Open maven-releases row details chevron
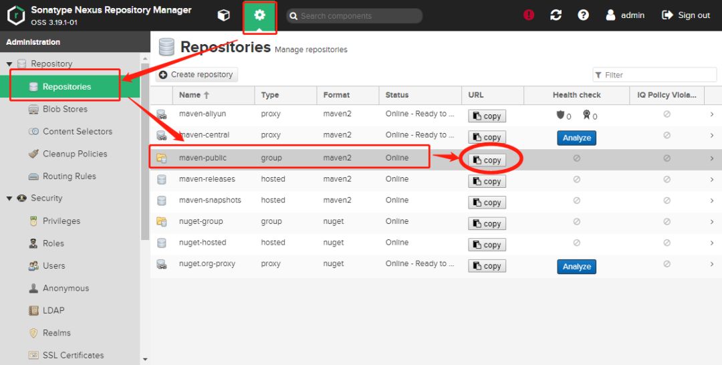 712,180
